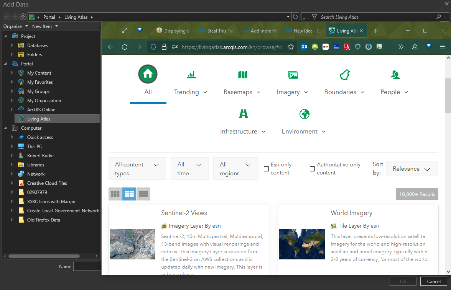451x290 pixels.
Task: Open the Outlook extension icon
Action: click(304, 47)
